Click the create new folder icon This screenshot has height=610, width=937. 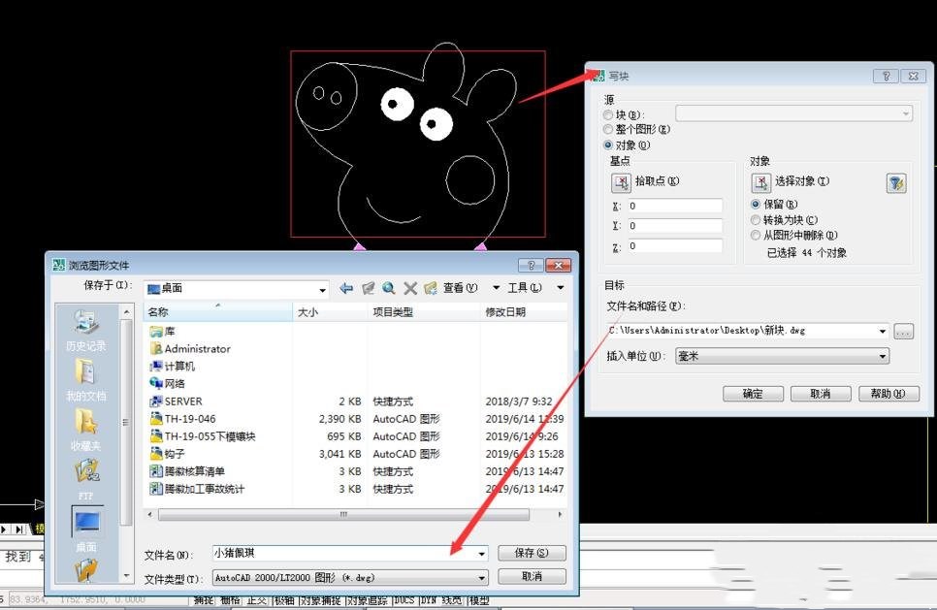click(430, 287)
